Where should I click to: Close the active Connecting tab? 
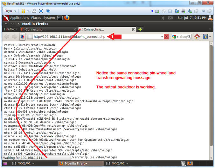coord(133,29)
